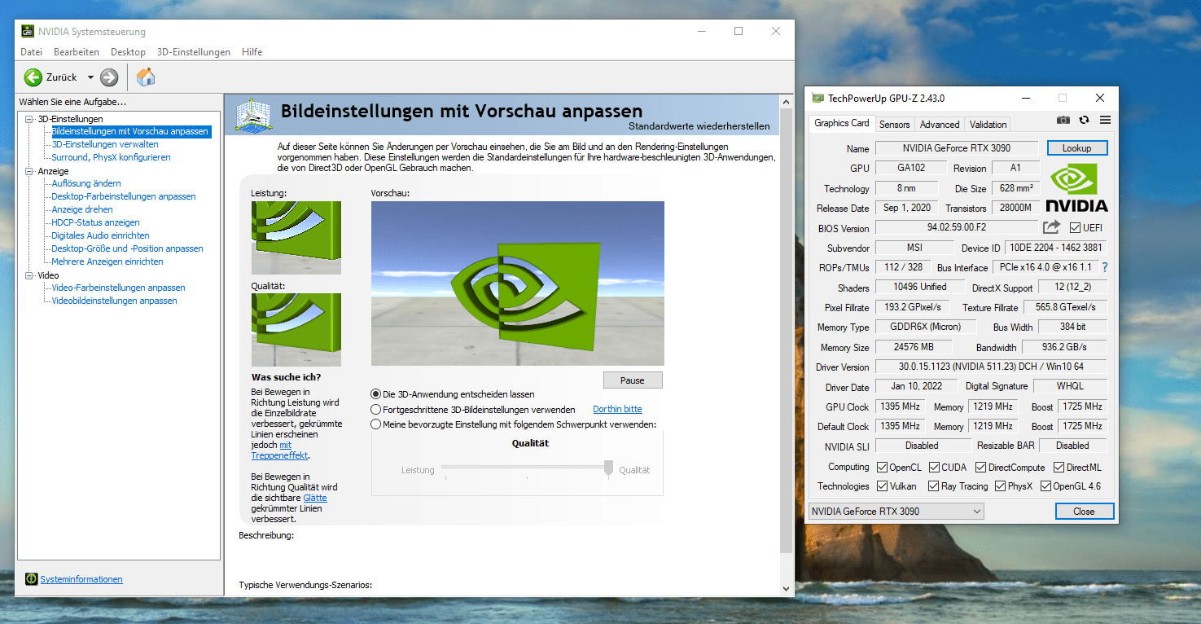Select 'Anzeige drehen' tree item
Image resolution: width=1201 pixels, height=624 pixels.
tap(82, 209)
